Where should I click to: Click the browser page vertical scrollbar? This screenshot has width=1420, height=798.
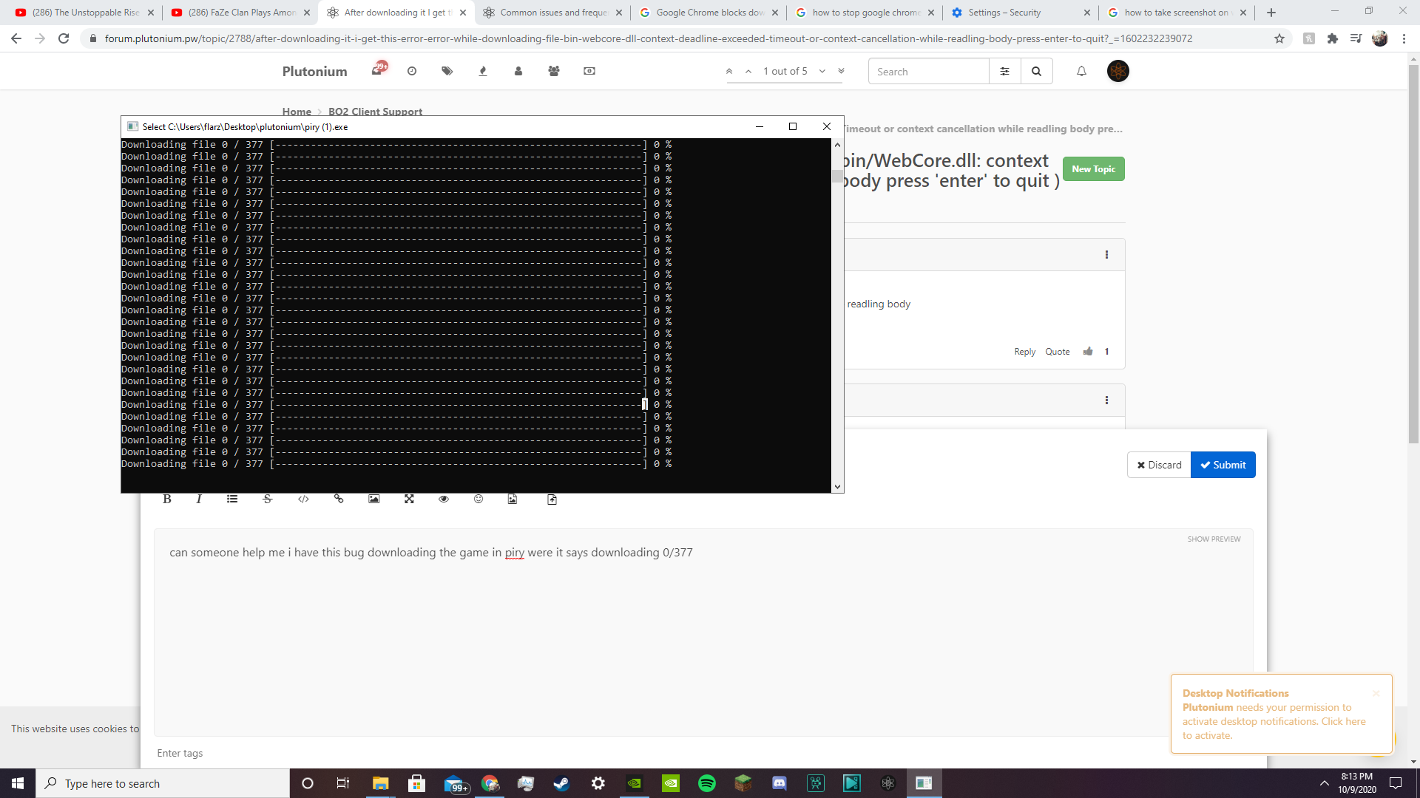1413,255
